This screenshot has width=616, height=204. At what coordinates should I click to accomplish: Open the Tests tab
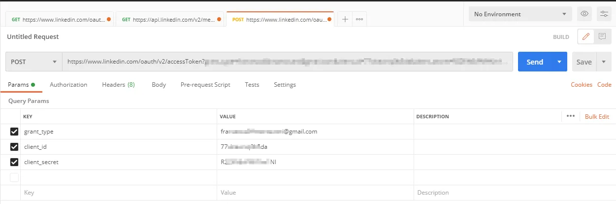(252, 85)
